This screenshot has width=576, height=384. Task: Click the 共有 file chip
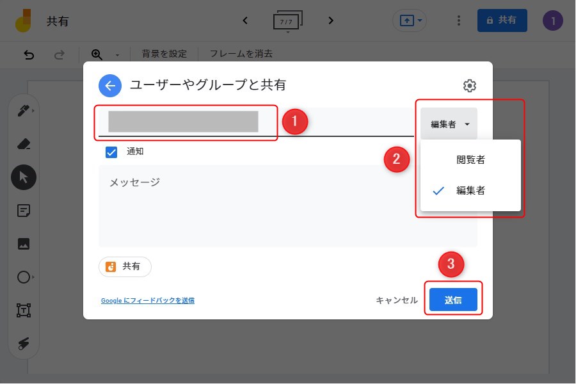125,266
